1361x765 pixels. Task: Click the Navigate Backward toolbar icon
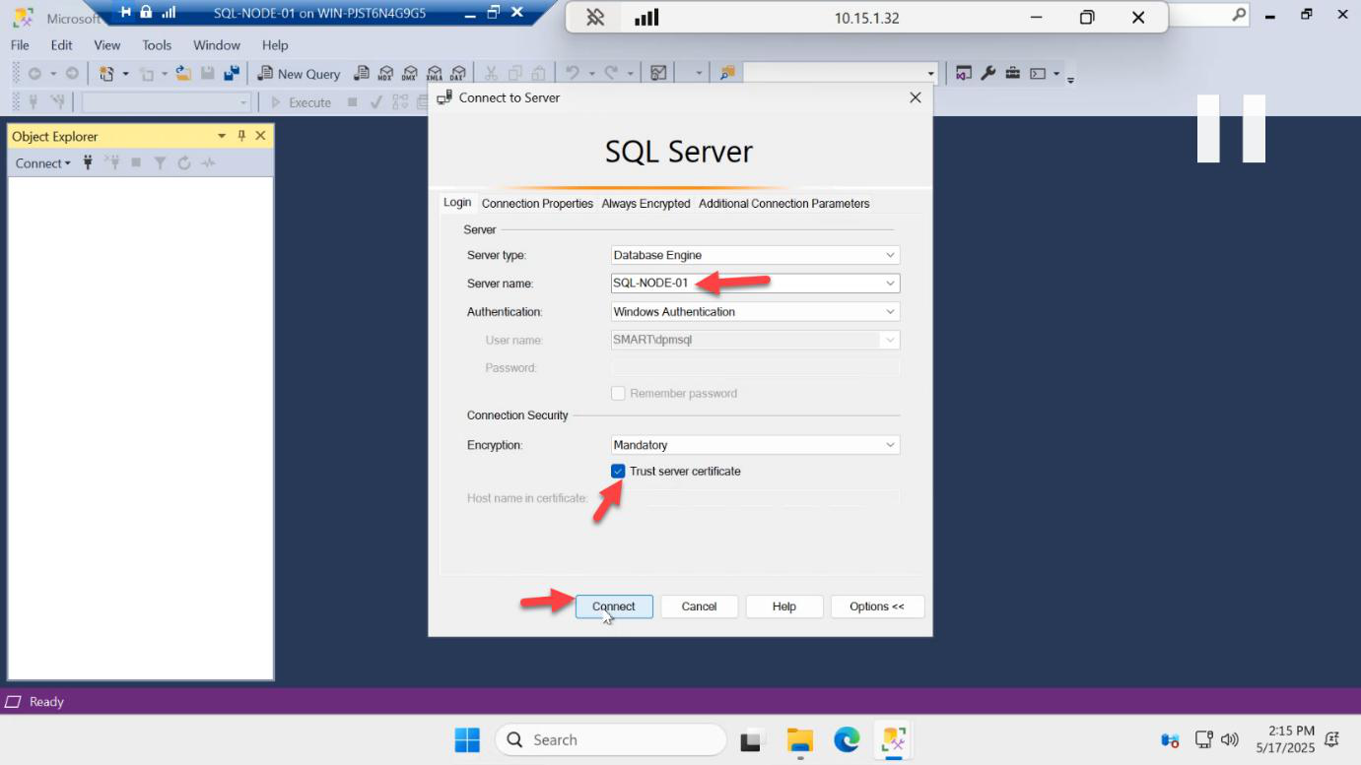[34, 74]
